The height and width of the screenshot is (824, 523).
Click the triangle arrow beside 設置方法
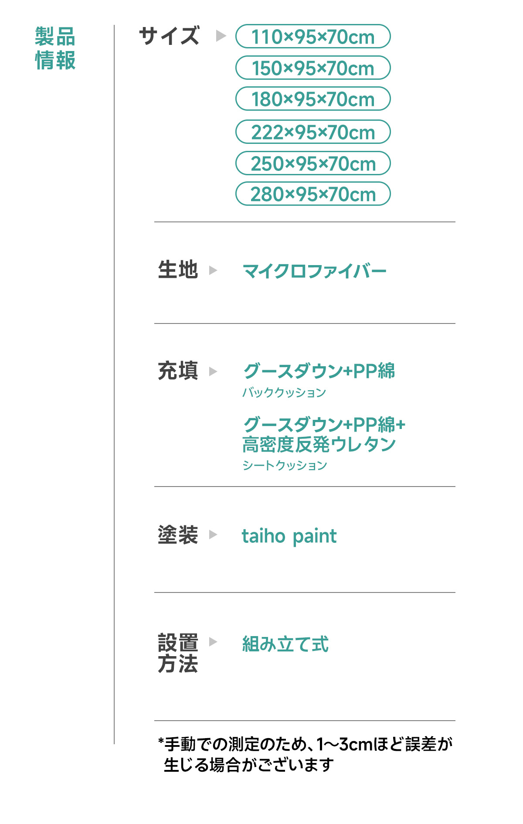(x=213, y=642)
